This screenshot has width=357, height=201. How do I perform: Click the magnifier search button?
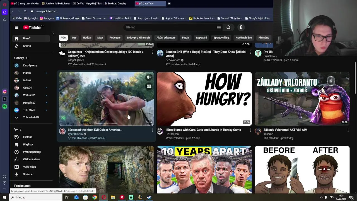click(228, 27)
